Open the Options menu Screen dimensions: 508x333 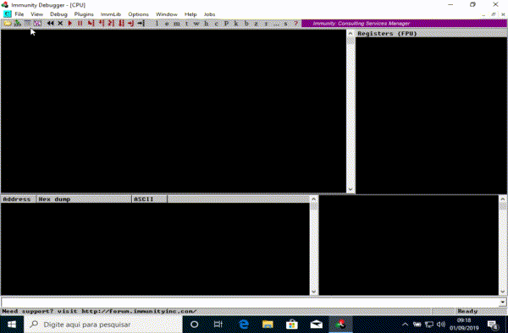coord(138,14)
